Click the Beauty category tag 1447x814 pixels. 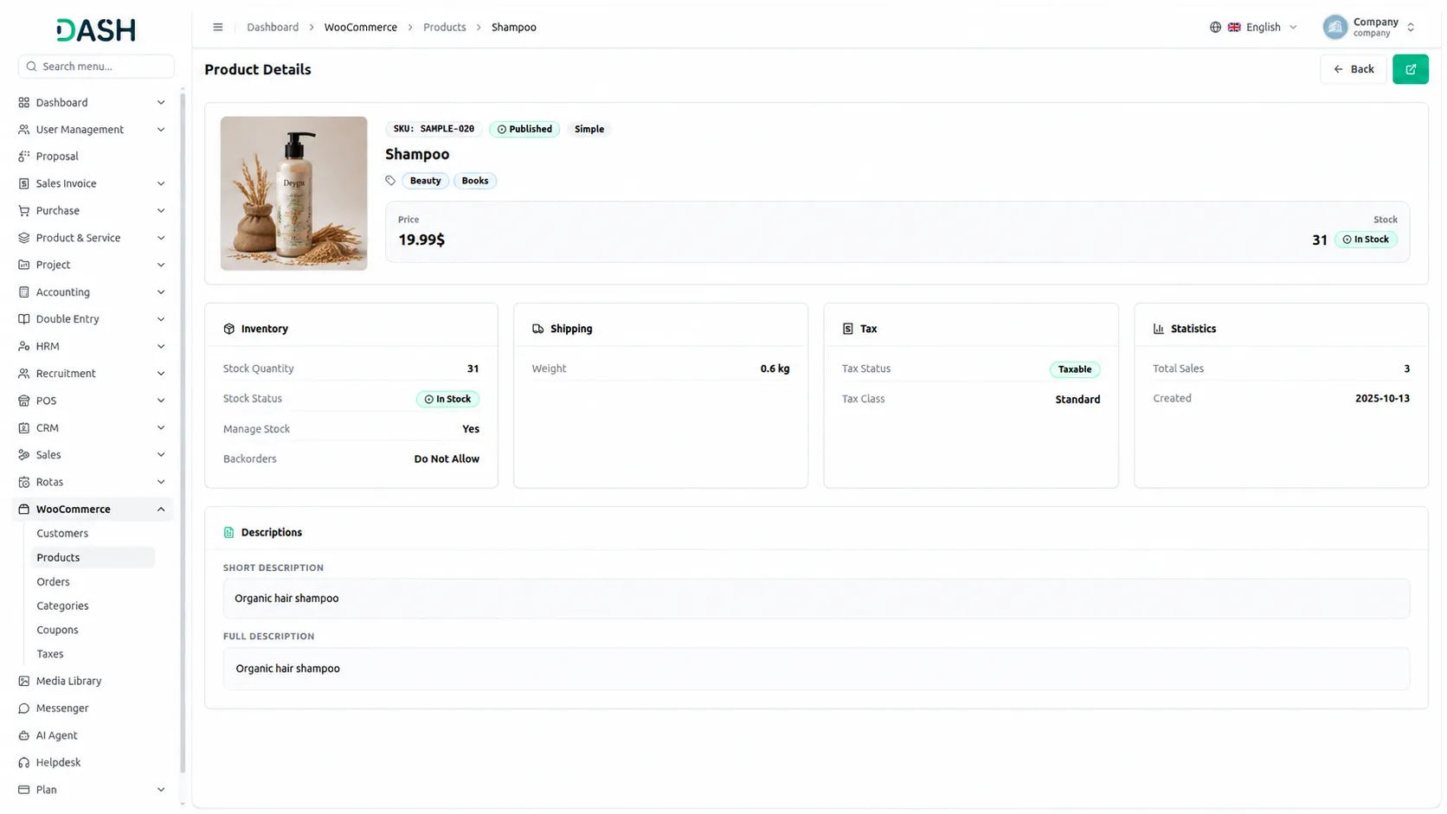[425, 181]
